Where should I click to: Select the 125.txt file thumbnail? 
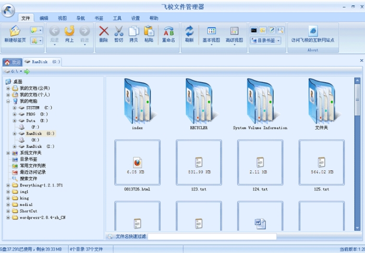point(322,162)
